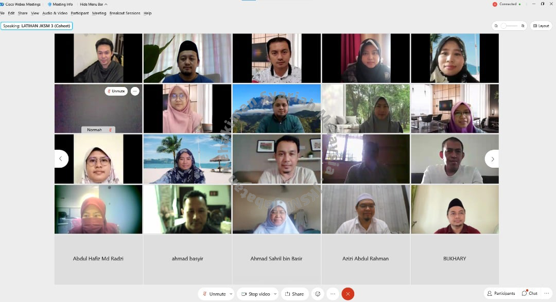The image size is (556, 302).
Task: Open the Help menu
Action: coord(148,13)
